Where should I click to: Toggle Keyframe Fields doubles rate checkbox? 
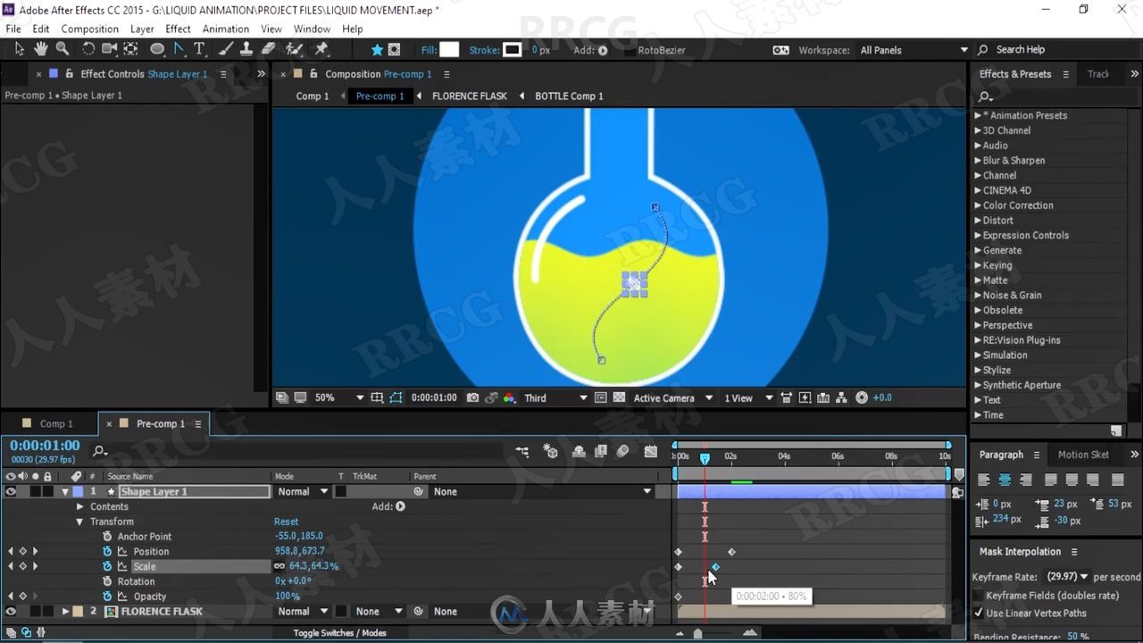(x=979, y=596)
